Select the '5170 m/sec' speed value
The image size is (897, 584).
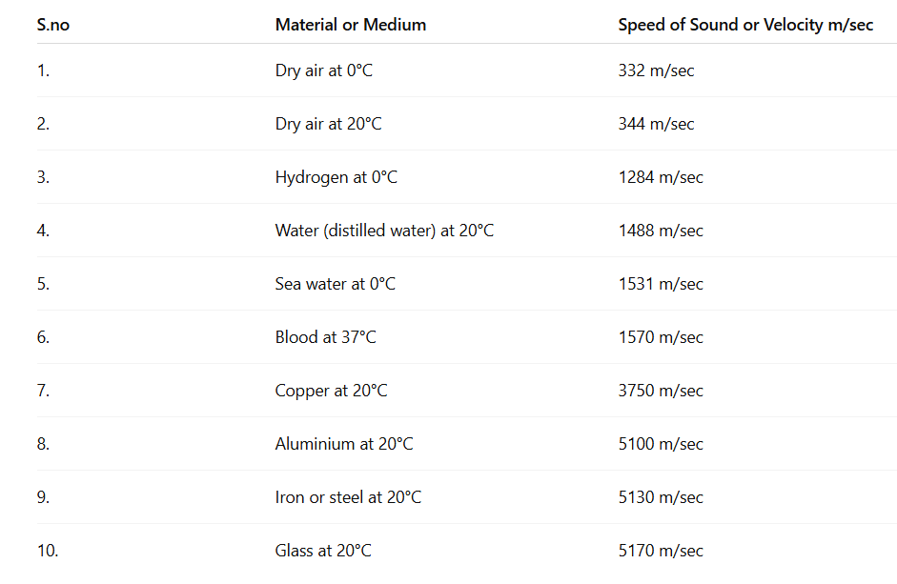661,551
